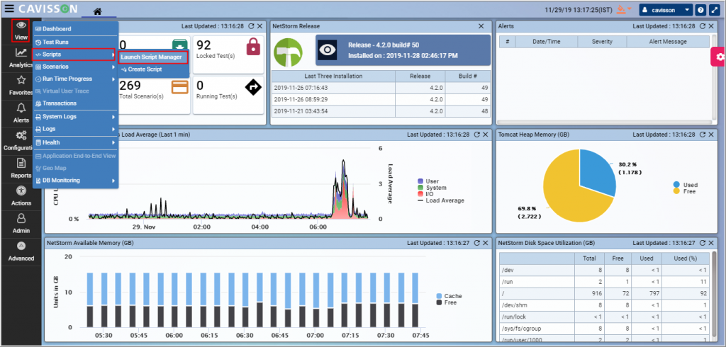Viewport: 726px width, 347px height.
Task: Open the hamburger menu beside Cavisson logo
Action: pos(9,8)
